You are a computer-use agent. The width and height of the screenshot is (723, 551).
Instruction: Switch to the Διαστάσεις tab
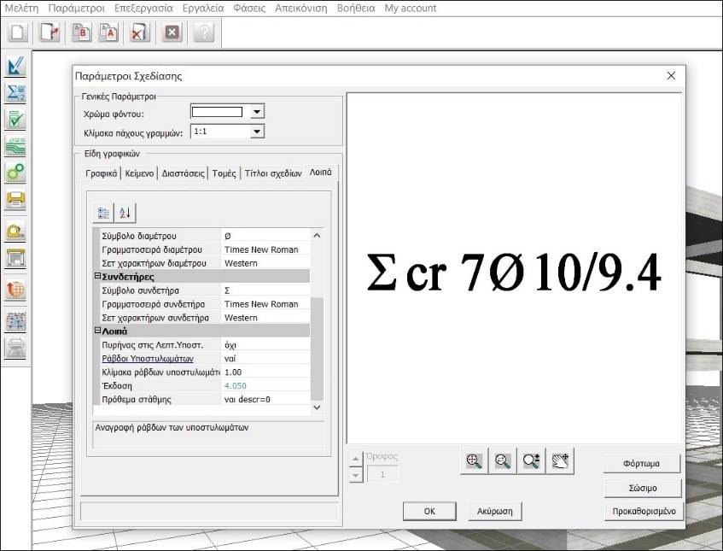click(183, 173)
